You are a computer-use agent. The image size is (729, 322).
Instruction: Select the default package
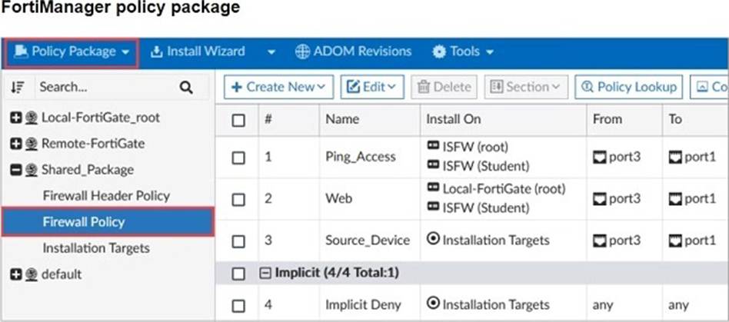62,274
